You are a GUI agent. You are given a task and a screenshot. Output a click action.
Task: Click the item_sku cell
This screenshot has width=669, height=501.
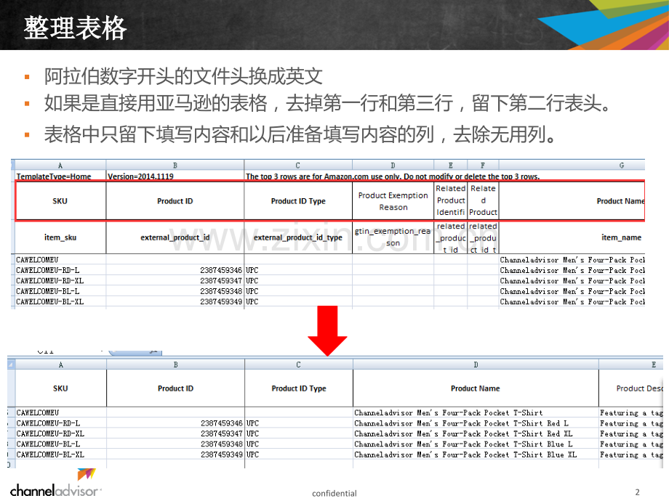click(x=60, y=237)
